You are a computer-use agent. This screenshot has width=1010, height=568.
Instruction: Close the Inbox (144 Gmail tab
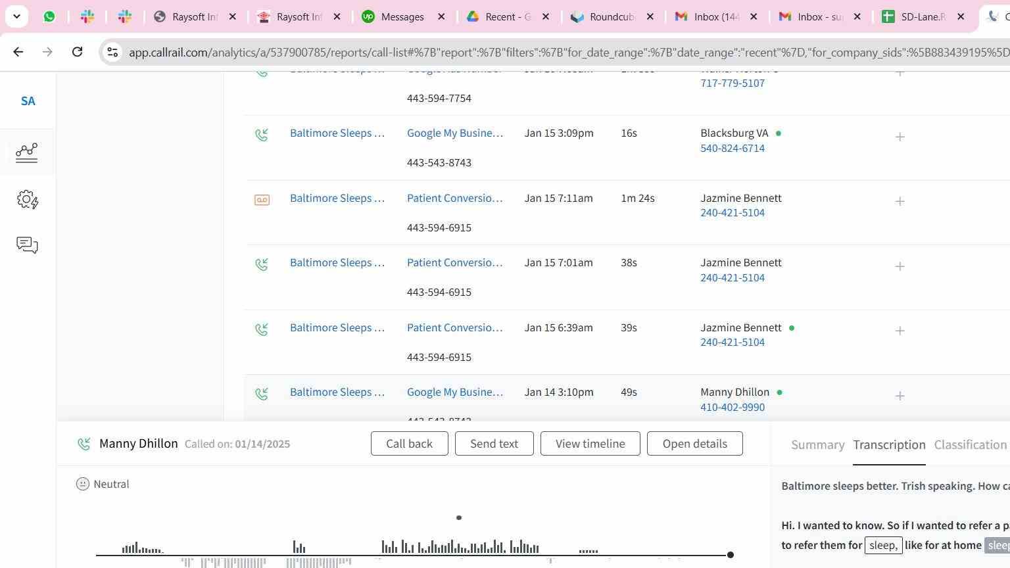[x=754, y=16]
